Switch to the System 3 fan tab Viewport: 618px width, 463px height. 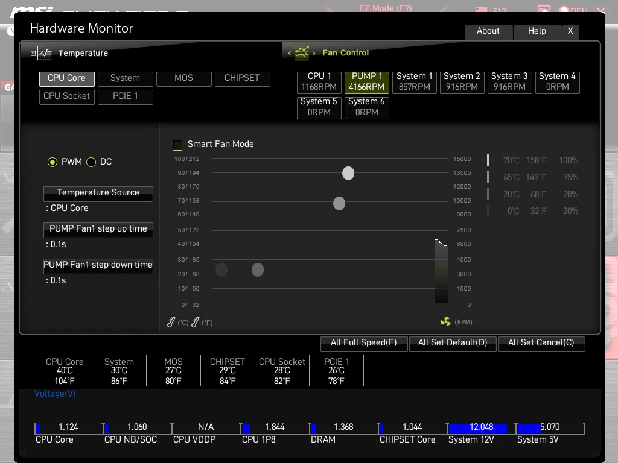click(509, 82)
